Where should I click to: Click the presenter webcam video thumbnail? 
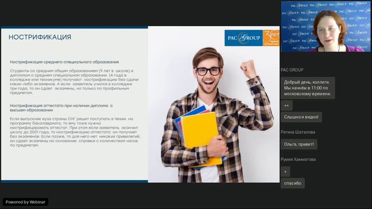tap(325, 26)
